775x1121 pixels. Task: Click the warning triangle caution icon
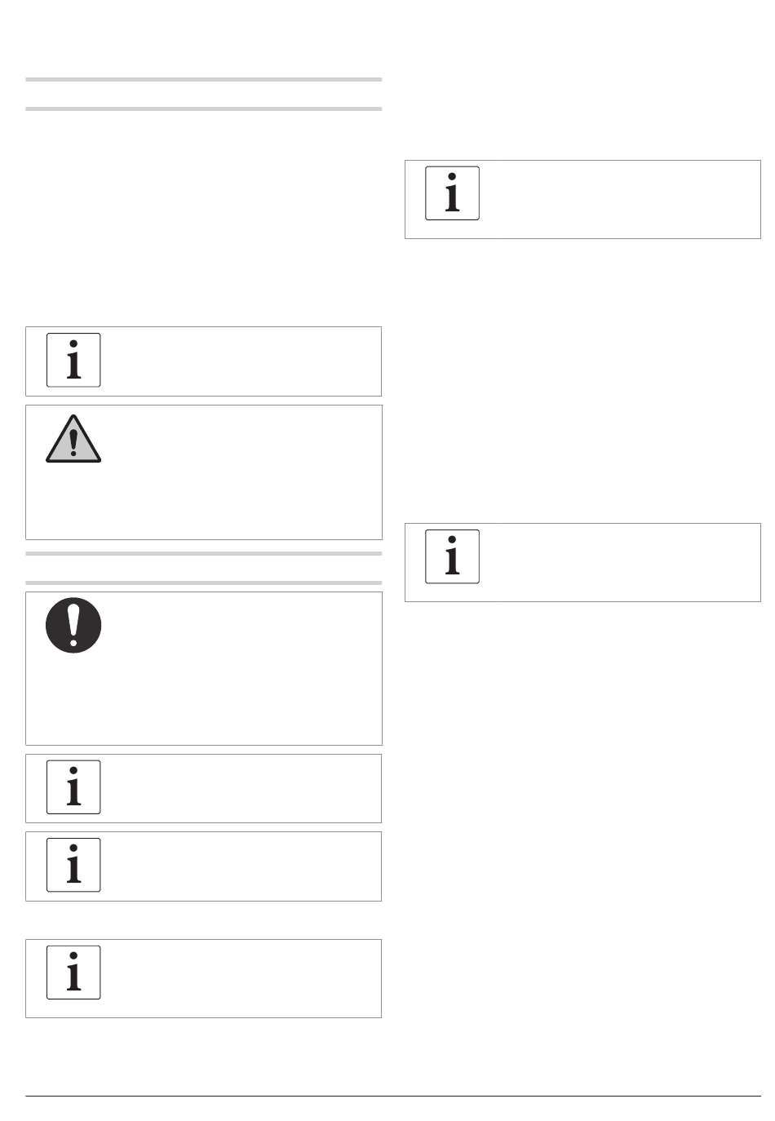tap(73, 439)
